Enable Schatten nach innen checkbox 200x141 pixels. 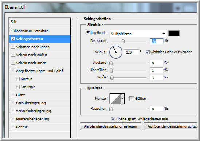click(13, 47)
